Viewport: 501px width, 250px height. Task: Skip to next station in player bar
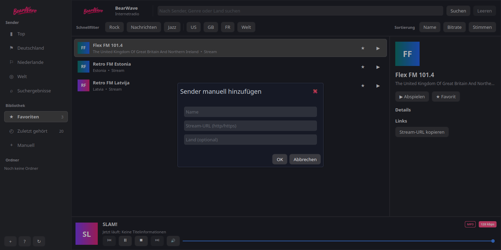(157, 240)
